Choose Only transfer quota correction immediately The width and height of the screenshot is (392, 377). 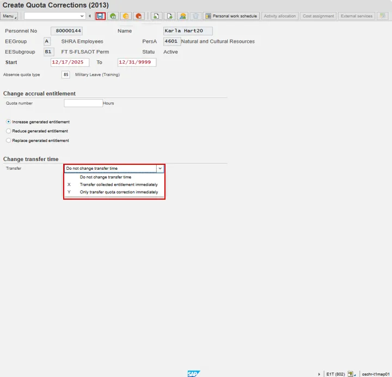pyautogui.click(x=119, y=192)
